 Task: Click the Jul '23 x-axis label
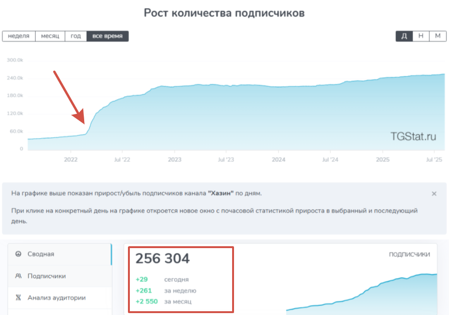click(x=226, y=160)
